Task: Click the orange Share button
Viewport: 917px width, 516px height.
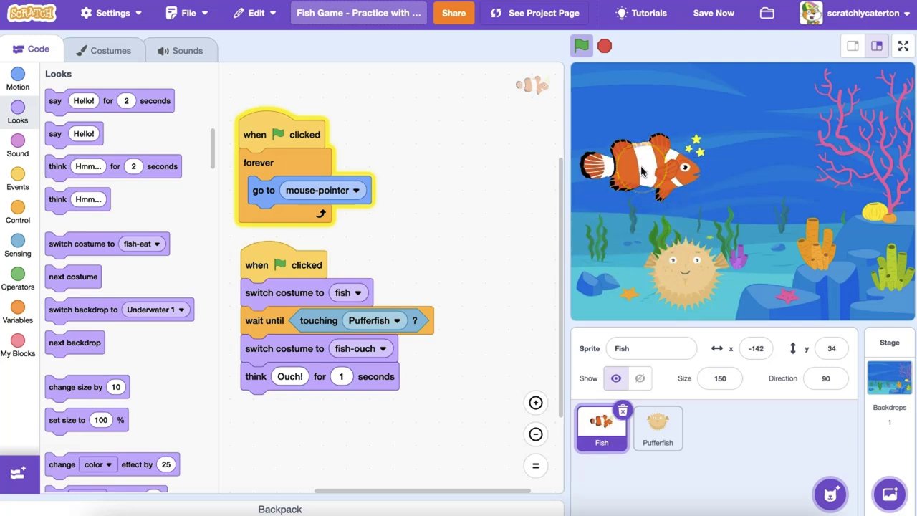Action: point(453,13)
